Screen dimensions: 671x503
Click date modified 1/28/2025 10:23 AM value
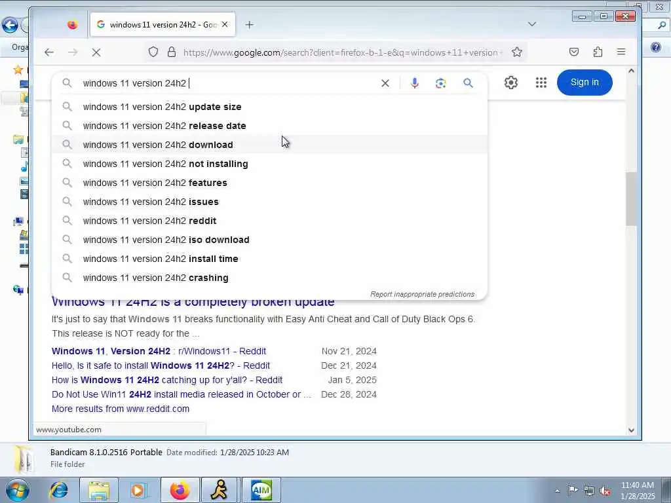[x=255, y=453]
